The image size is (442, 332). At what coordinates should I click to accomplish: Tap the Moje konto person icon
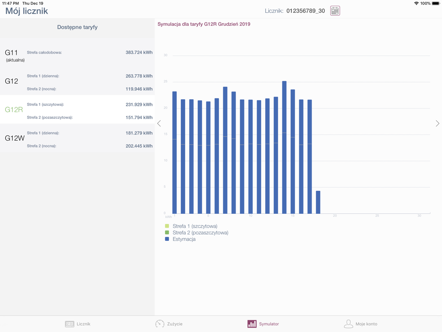[348, 324]
